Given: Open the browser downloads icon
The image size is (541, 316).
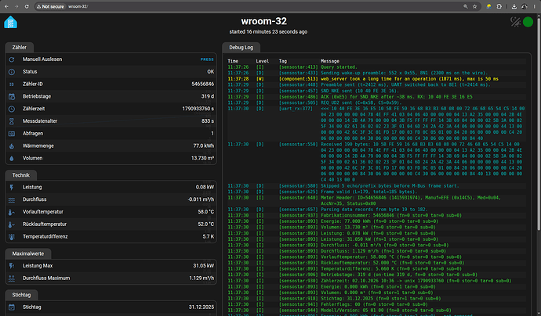Looking at the screenshot, I should [514, 6].
